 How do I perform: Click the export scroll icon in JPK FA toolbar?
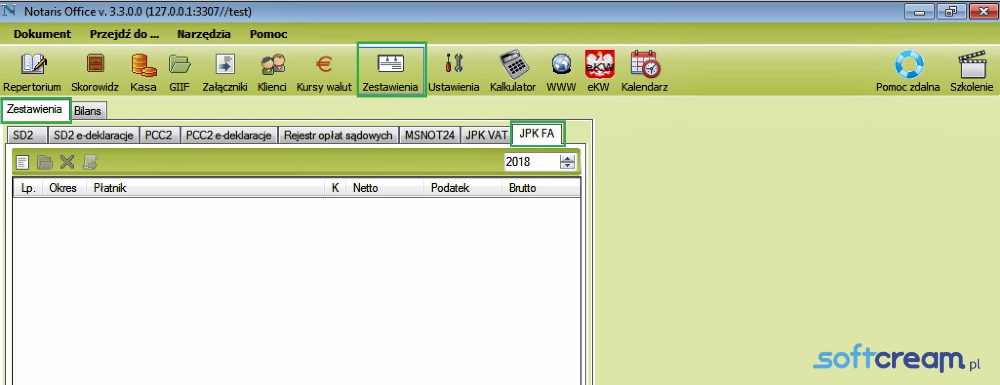point(90,162)
